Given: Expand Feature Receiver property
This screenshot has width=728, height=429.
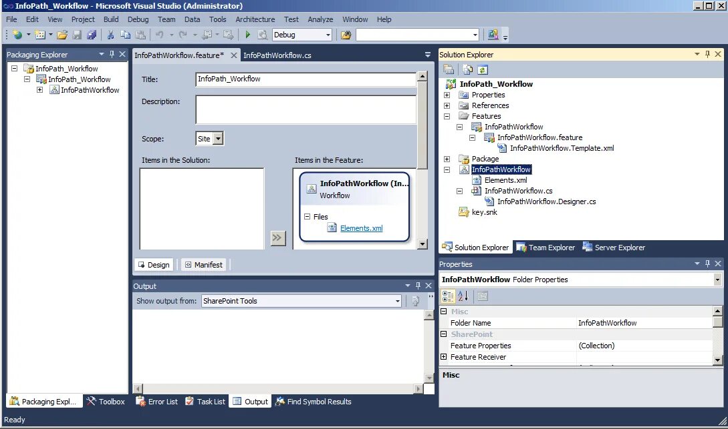Looking at the screenshot, I should (x=443, y=357).
